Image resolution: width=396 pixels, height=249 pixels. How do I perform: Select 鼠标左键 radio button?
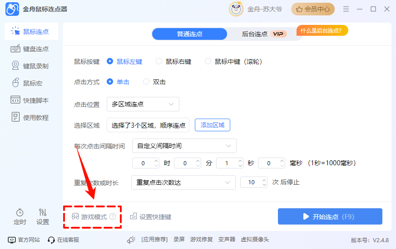tap(110, 61)
